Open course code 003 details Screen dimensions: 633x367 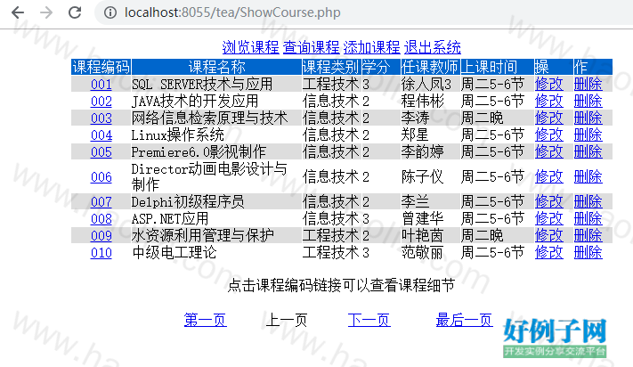pos(101,118)
